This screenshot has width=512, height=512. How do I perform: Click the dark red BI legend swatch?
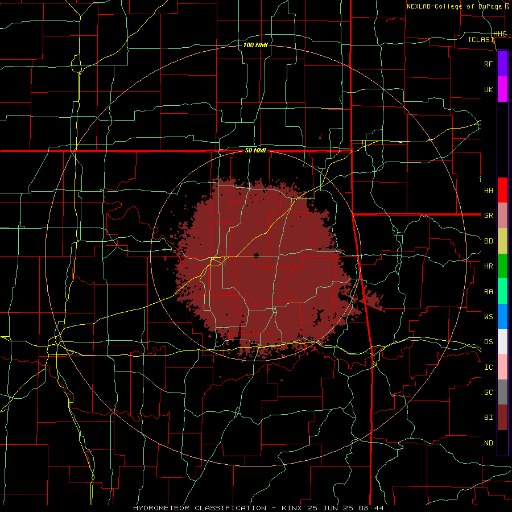coord(502,418)
